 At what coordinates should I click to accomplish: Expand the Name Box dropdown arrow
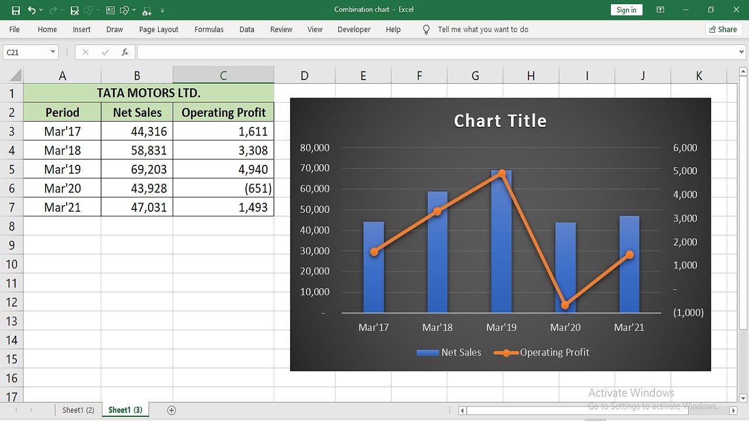tap(53, 52)
